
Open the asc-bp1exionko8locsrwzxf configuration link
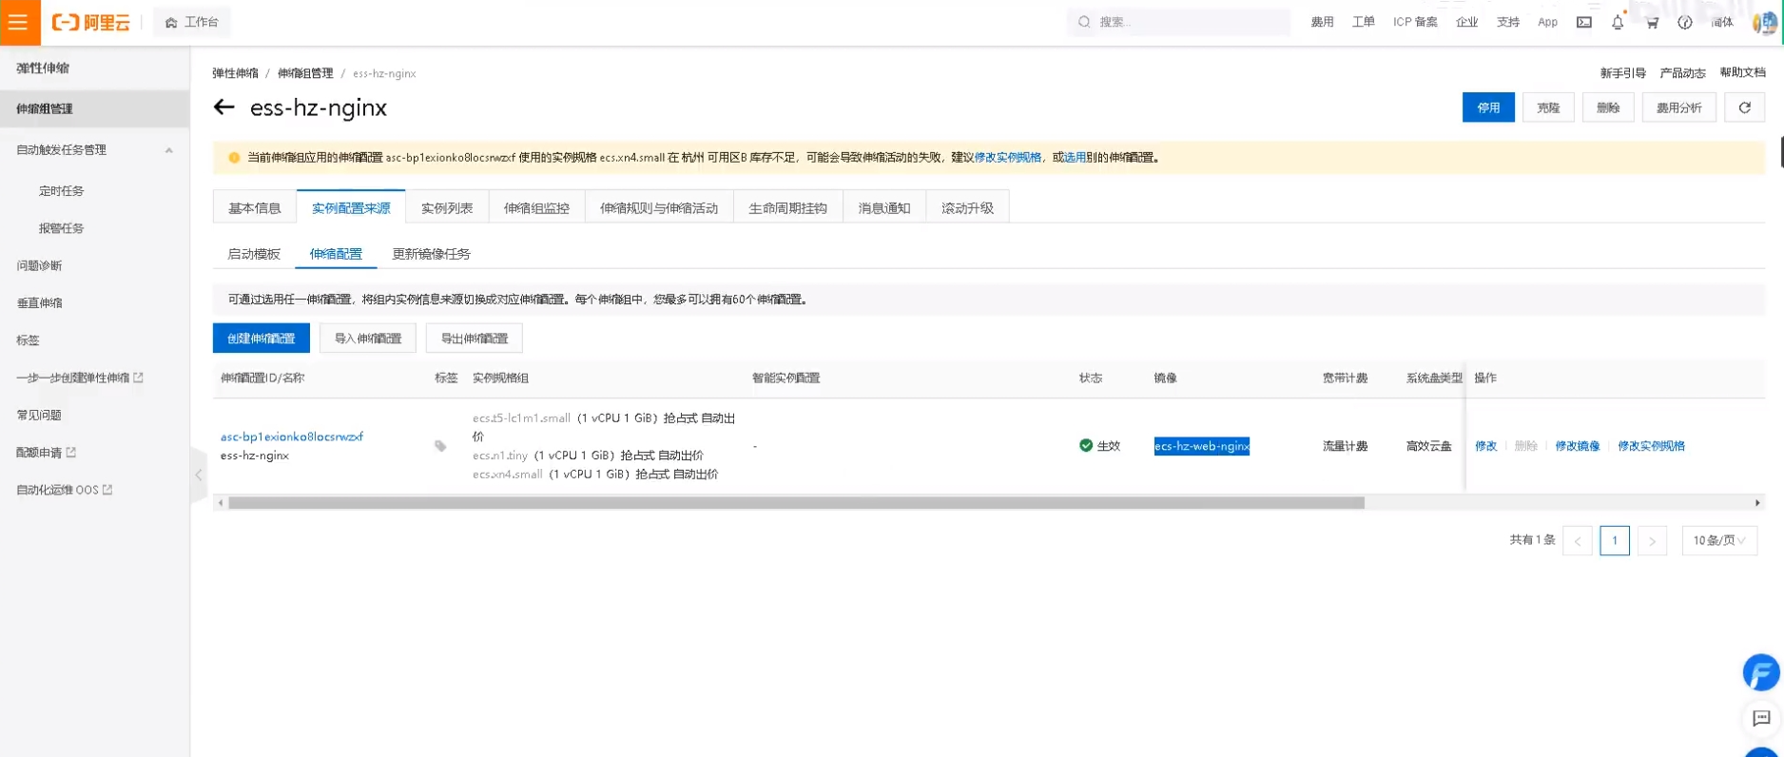click(291, 437)
